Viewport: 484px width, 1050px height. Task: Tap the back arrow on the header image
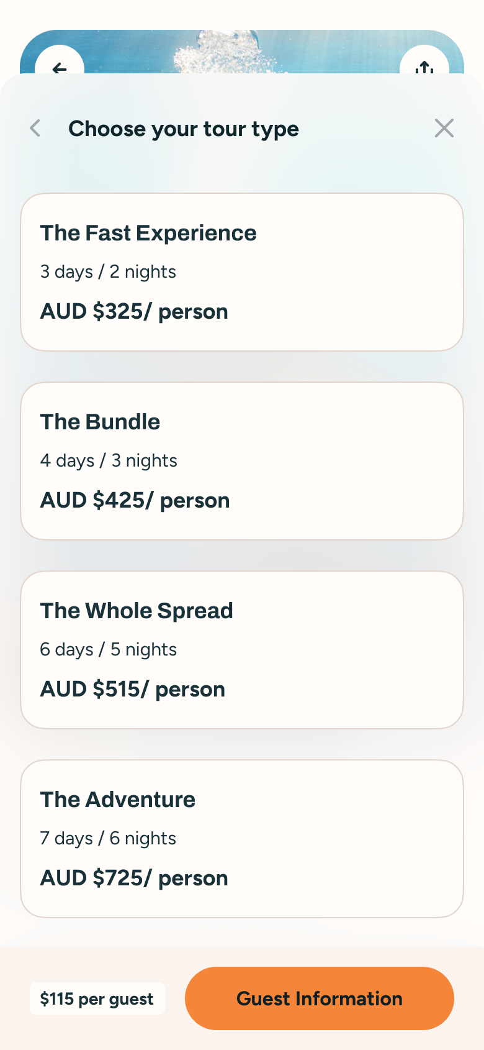(x=60, y=70)
